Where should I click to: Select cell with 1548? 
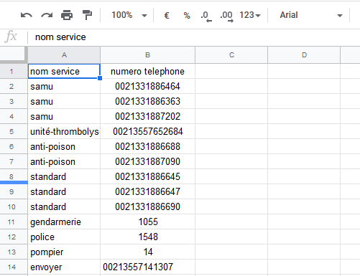pos(147,237)
